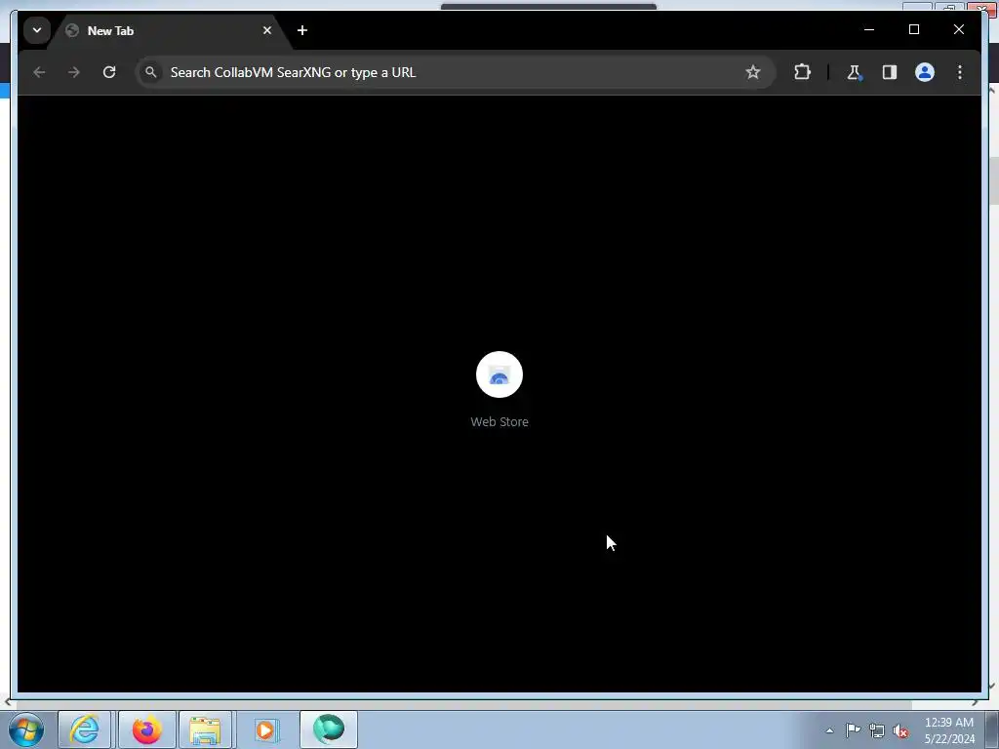Bookmark this tab with the star icon

click(x=753, y=72)
